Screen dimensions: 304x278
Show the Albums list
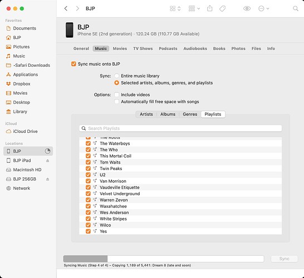(168, 114)
